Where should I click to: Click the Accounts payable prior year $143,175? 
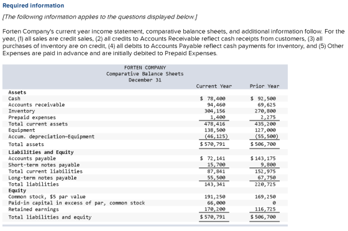coord(263,158)
